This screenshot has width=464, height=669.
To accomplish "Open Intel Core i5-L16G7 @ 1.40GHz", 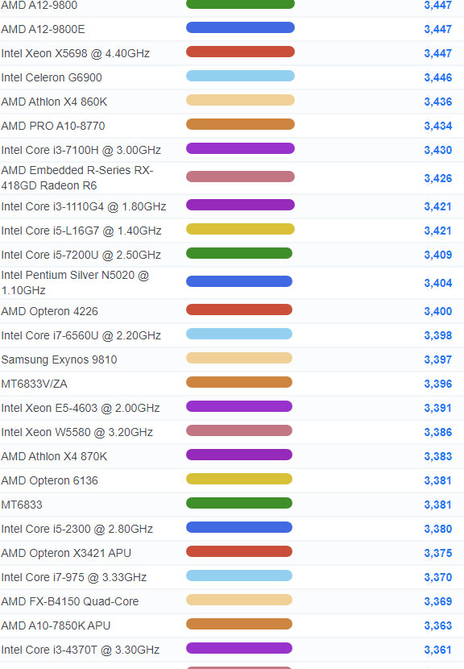I will pyautogui.click(x=81, y=231).
